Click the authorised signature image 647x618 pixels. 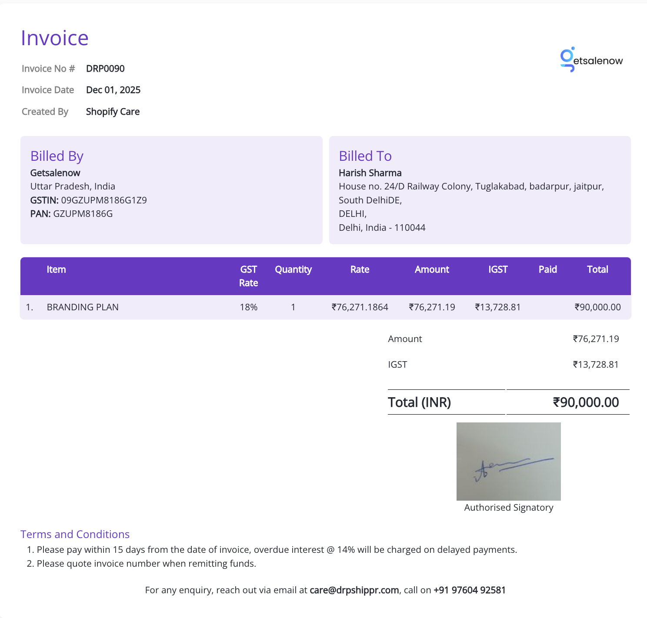508,461
